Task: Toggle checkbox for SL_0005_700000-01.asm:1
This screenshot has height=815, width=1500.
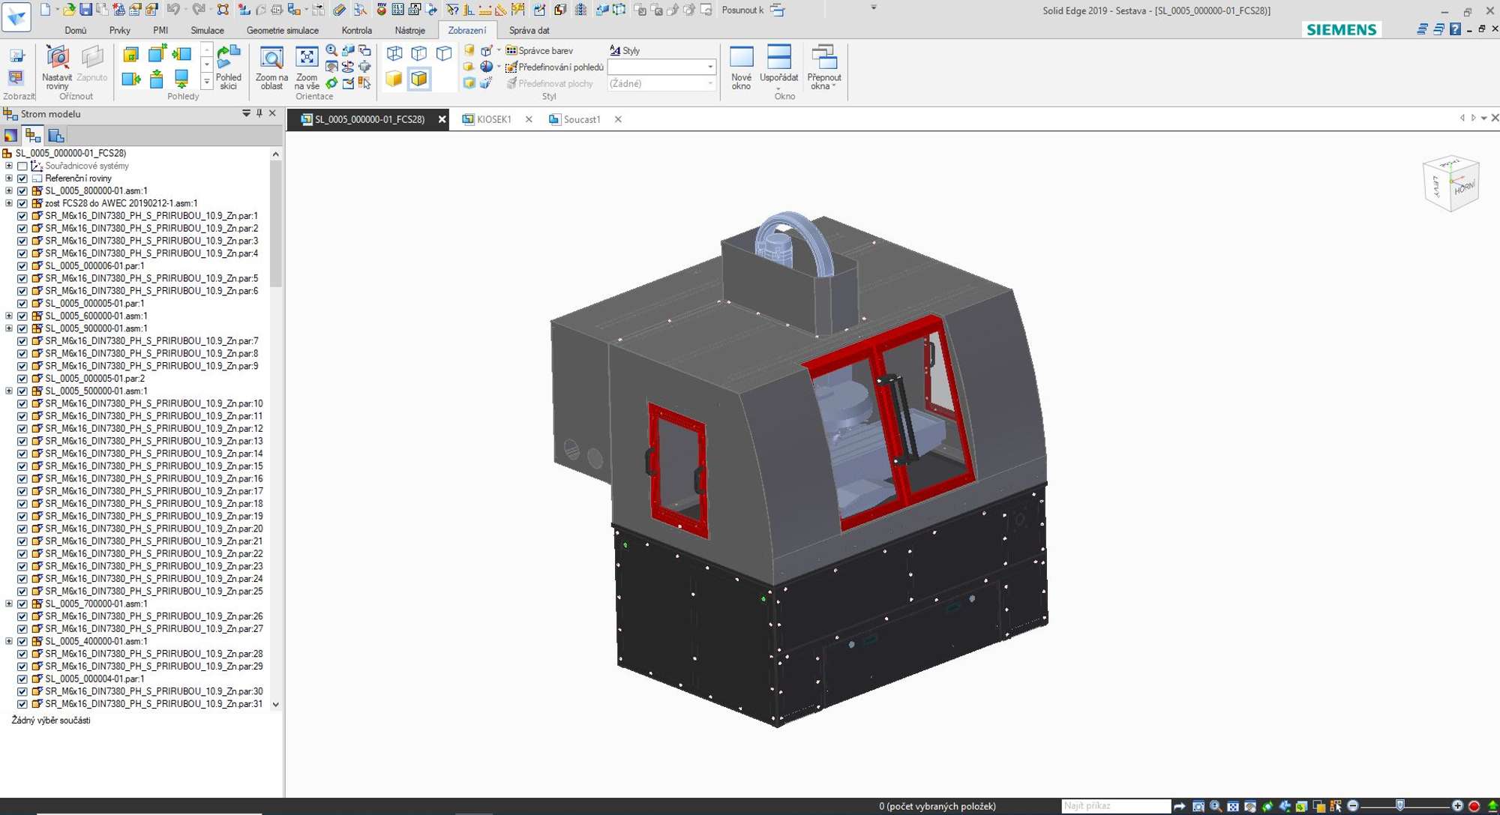Action: point(22,604)
